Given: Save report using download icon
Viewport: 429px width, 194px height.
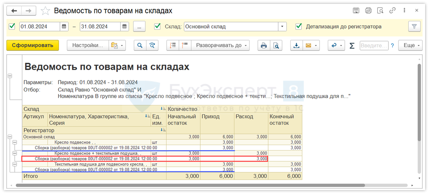Looking at the screenshot, I should pos(296,45).
